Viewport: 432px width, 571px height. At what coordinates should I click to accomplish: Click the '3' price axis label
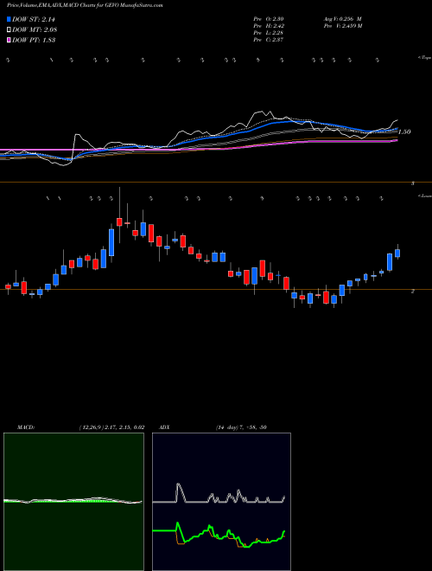pyautogui.click(x=413, y=183)
